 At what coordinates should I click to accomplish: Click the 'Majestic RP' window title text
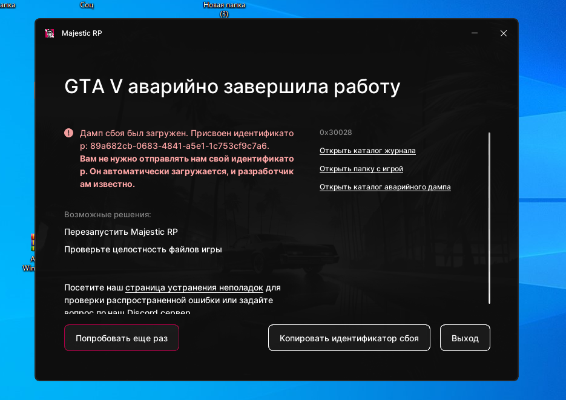click(x=82, y=33)
